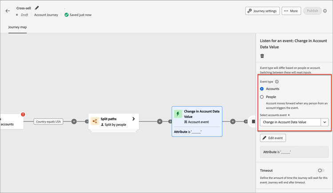Open Journey settings
The width and height of the screenshot is (333, 193).
(262, 11)
